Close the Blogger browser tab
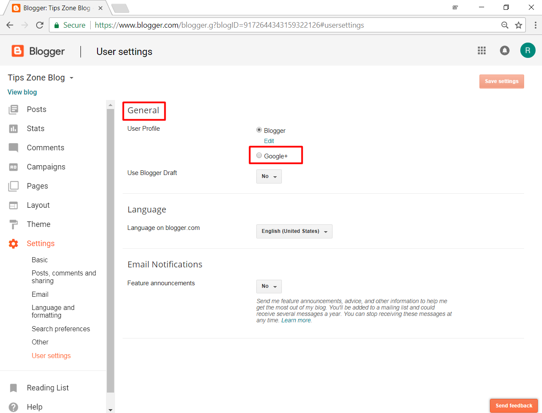The width and height of the screenshot is (542, 413). (100, 8)
